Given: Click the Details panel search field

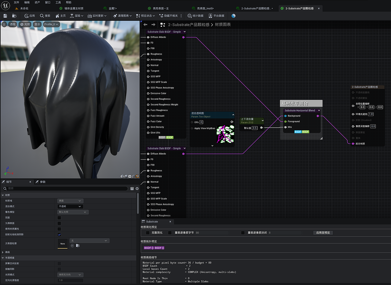Looking at the screenshot, I should coord(64,189).
